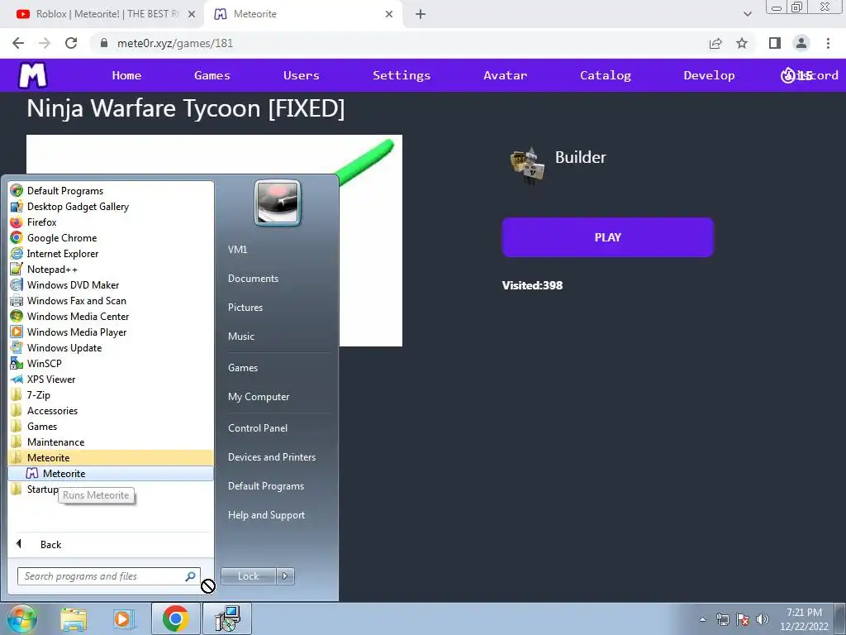The height and width of the screenshot is (635, 846).
Task: Open the Games page in the navbar
Action: [x=212, y=75]
